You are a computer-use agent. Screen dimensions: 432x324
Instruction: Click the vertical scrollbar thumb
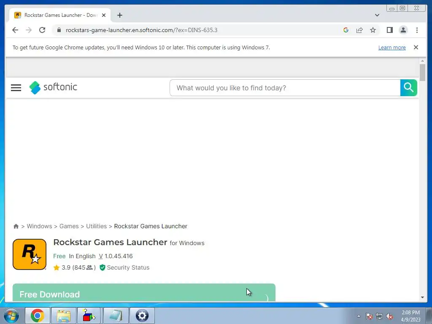click(422, 73)
